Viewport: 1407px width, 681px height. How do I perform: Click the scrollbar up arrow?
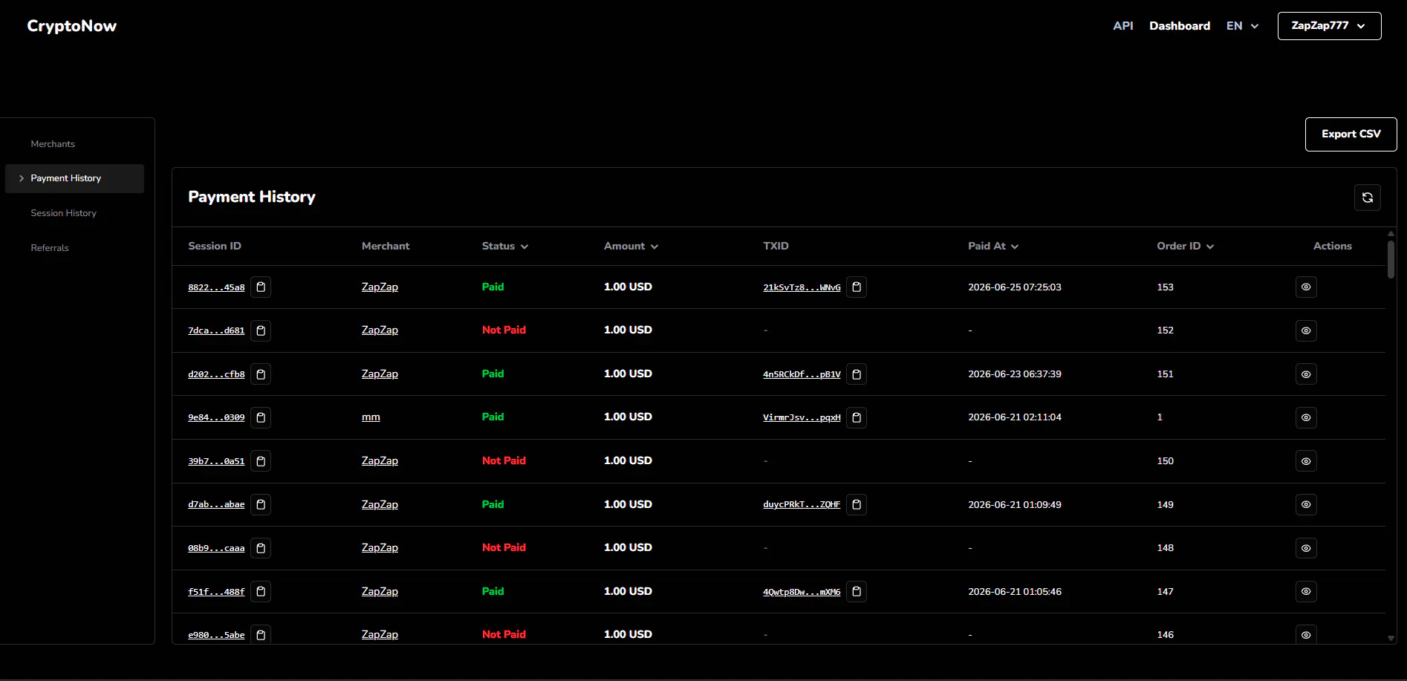[1391, 233]
